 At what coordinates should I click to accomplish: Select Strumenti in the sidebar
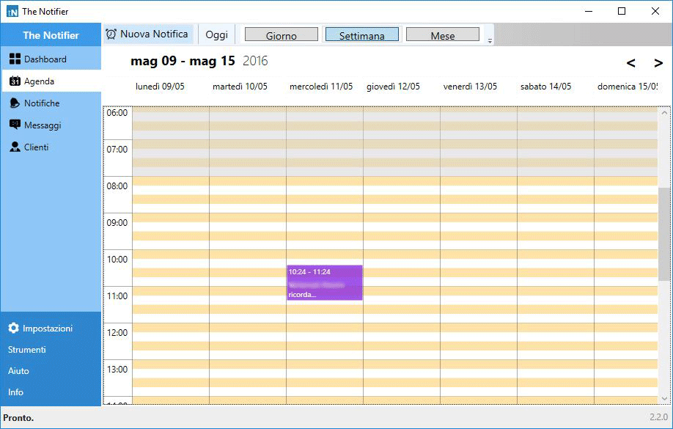[28, 350]
